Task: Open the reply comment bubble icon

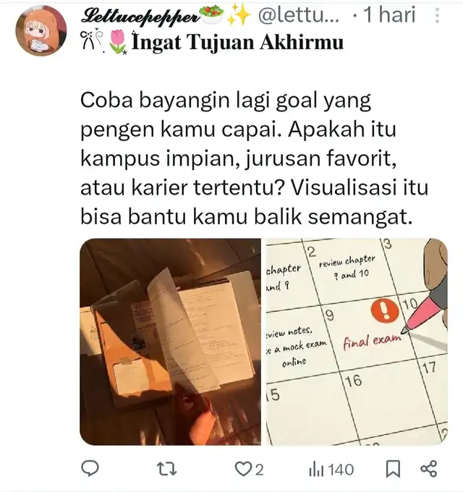Action: 90,468
